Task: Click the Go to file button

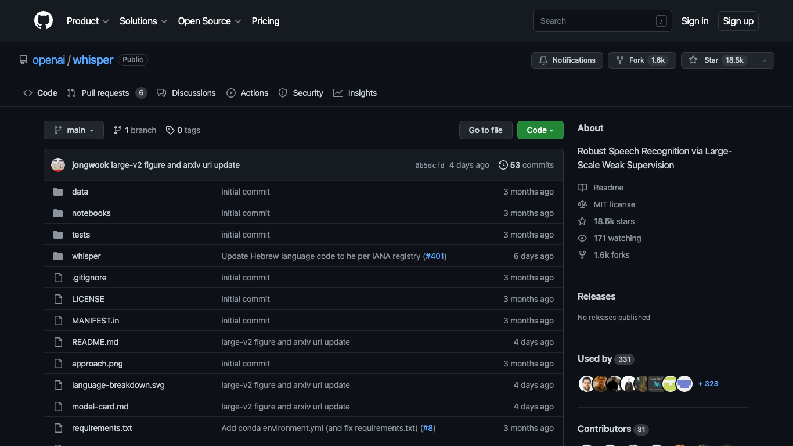Action: pyautogui.click(x=485, y=130)
